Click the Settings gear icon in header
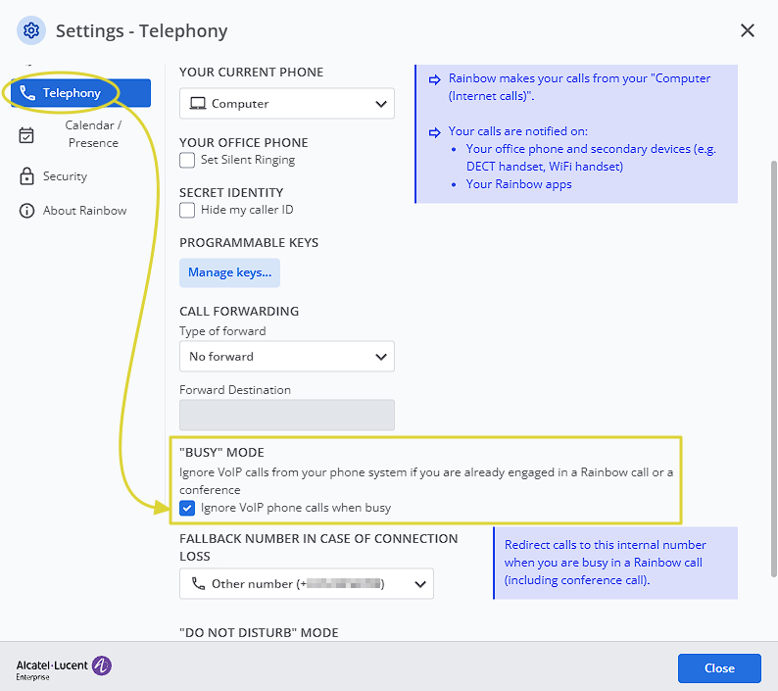The image size is (778, 691). (31, 31)
